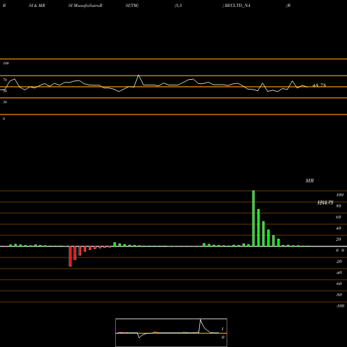Click the '-20' label on MR axis
Image resolution: width=347 pixels, height=347 pixels.
(x=339, y=262)
